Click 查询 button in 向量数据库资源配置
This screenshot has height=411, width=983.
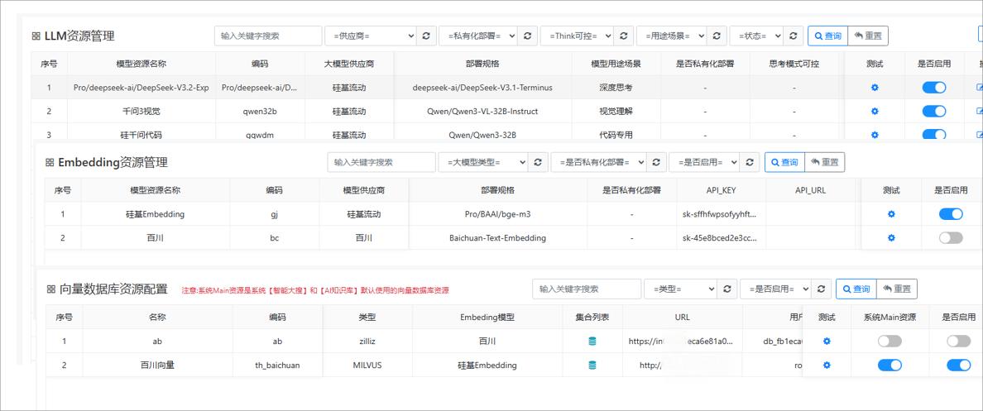(856, 289)
